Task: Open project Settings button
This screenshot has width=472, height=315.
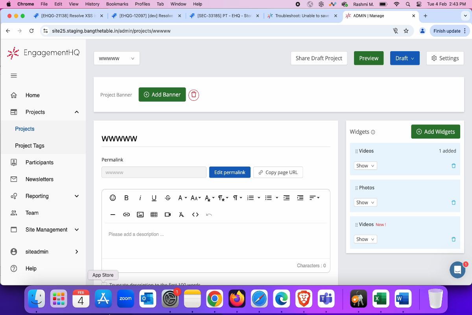Action: tap(445, 58)
